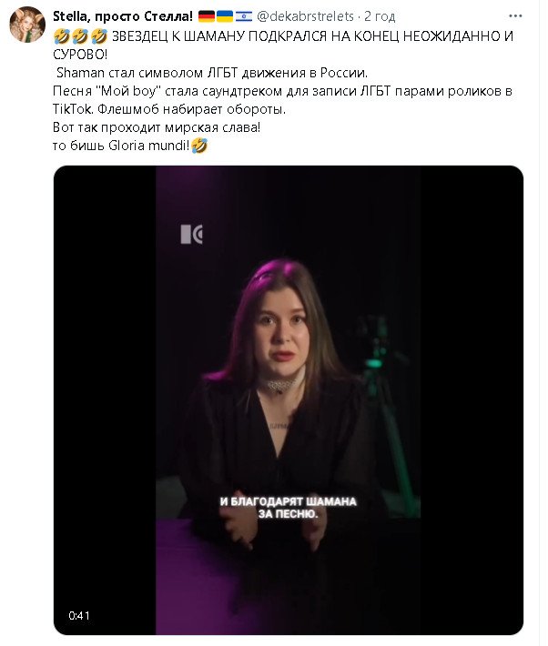Click the Israeli flag emoji beside name
This screenshot has width=548, height=646.
pyautogui.click(x=244, y=16)
